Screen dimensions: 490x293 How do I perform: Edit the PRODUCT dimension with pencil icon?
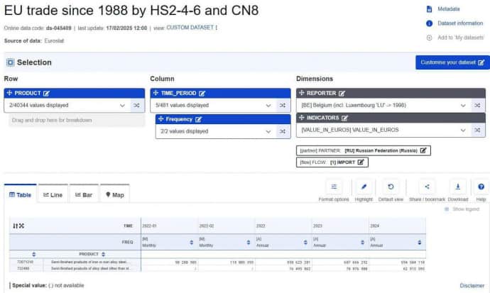coord(46,93)
